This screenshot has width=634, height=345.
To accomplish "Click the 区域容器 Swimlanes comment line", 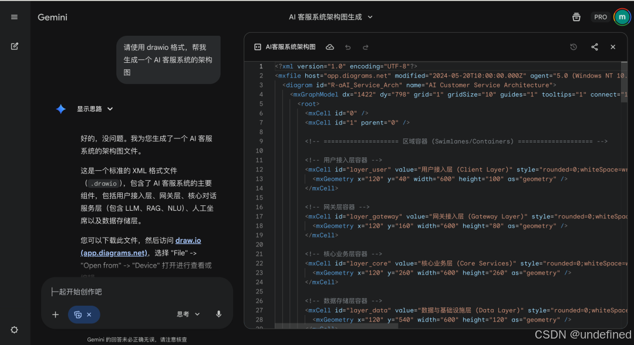I will (456, 141).
